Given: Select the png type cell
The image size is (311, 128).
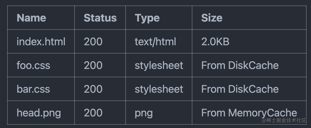Looking at the screenshot, I should pyautogui.click(x=144, y=113).
